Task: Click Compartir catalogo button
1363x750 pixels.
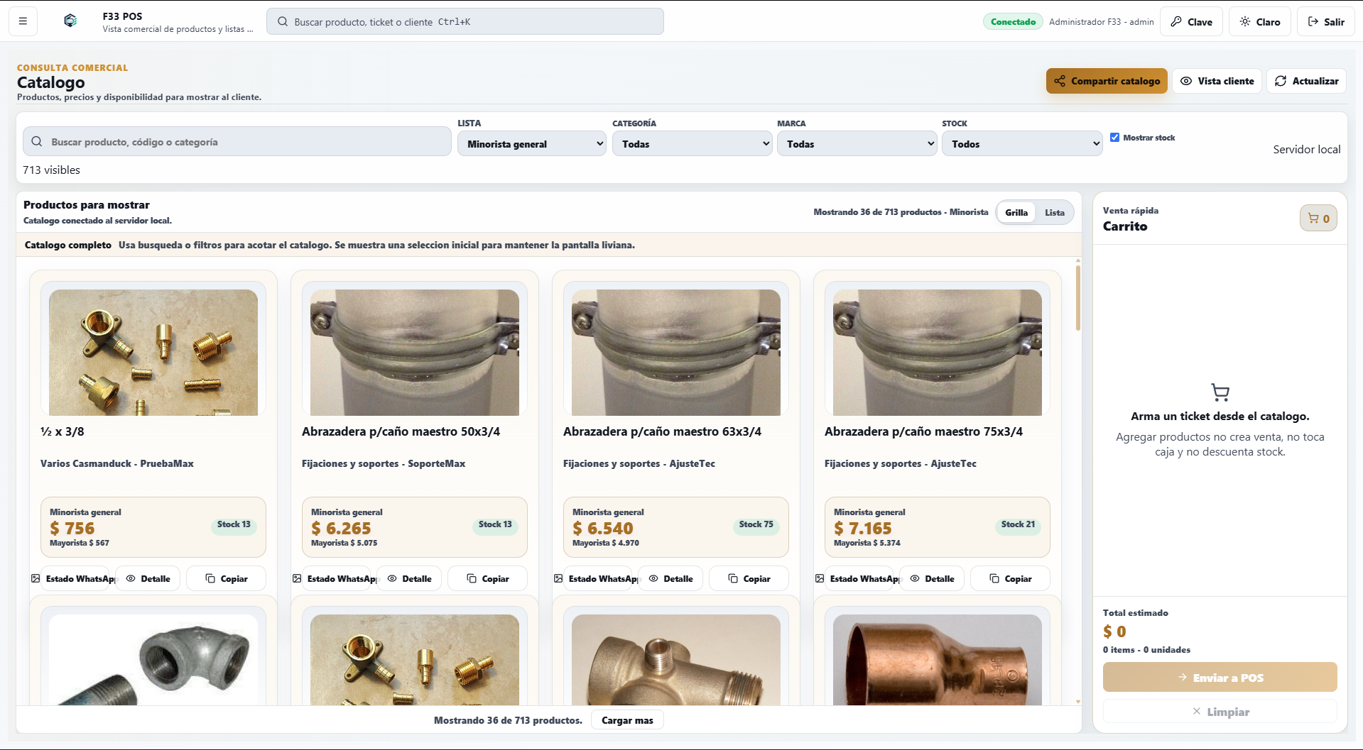Action: tap(1107, 81)
